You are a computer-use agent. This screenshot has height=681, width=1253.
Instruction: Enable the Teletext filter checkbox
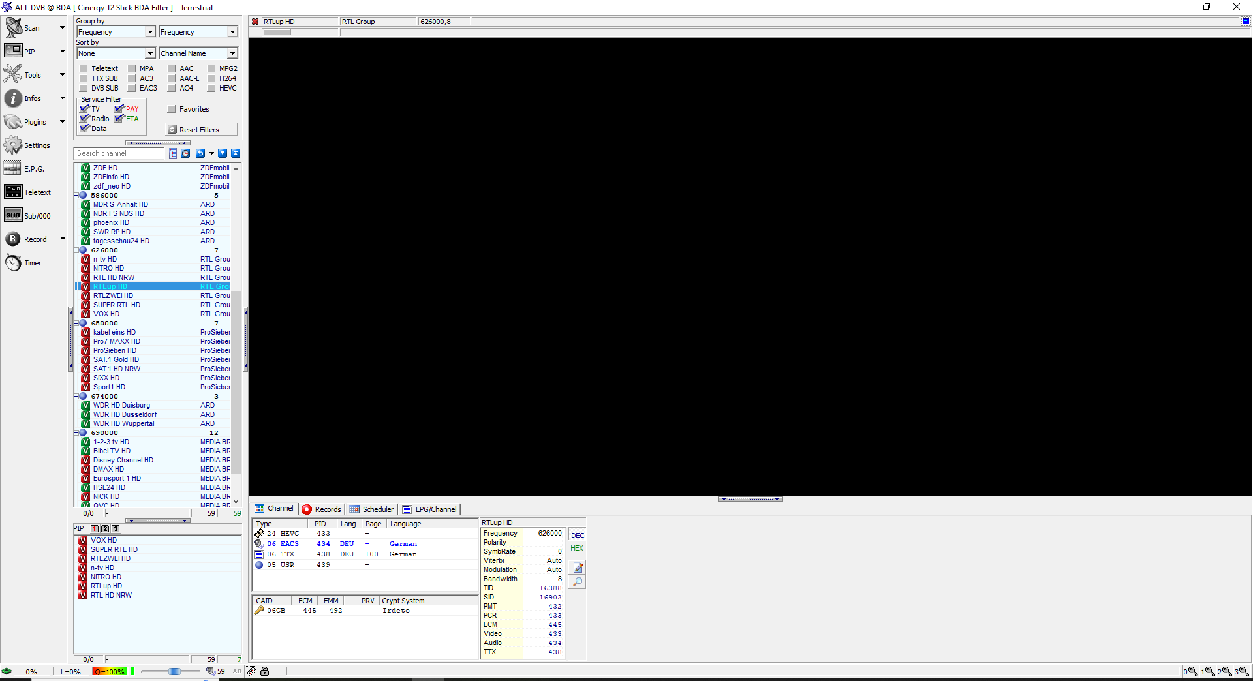[x=84, y=68]
